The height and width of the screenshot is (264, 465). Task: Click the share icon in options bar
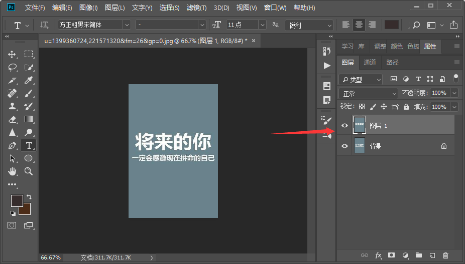[x=453, y=25]
